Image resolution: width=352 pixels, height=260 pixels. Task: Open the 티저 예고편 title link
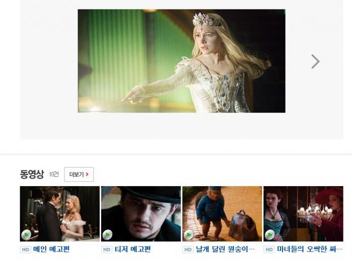(x=132, y=249)
